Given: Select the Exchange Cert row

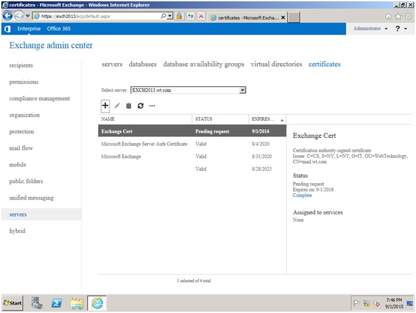Looking at the screenshot, I should [192, 131].
